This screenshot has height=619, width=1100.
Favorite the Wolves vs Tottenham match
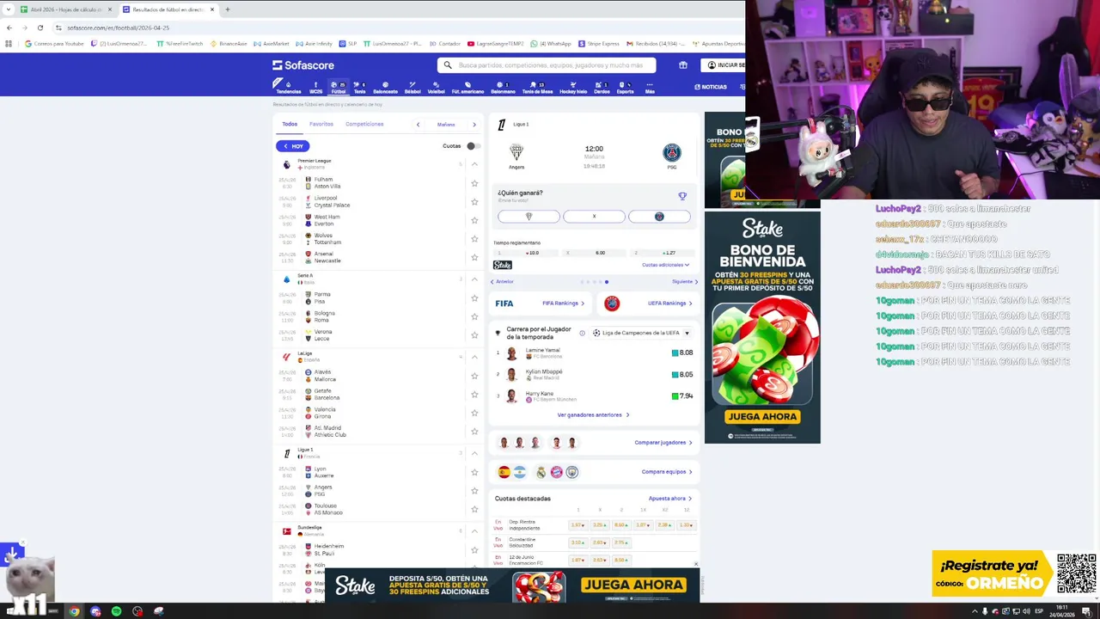click(x=474, y=239)
